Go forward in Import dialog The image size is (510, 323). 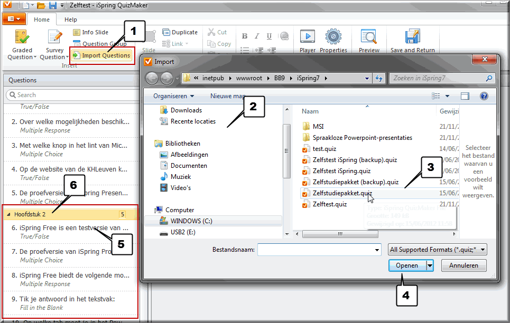166,78
